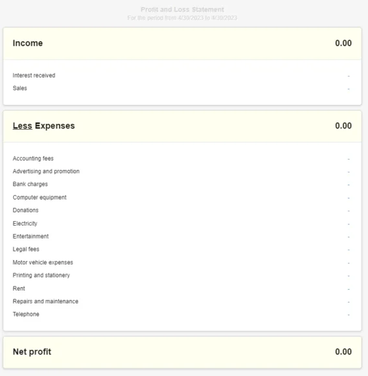This screenshot has height=376, width=368.
Task: Click the Net profit total row
Action: (x=182, y=352)
